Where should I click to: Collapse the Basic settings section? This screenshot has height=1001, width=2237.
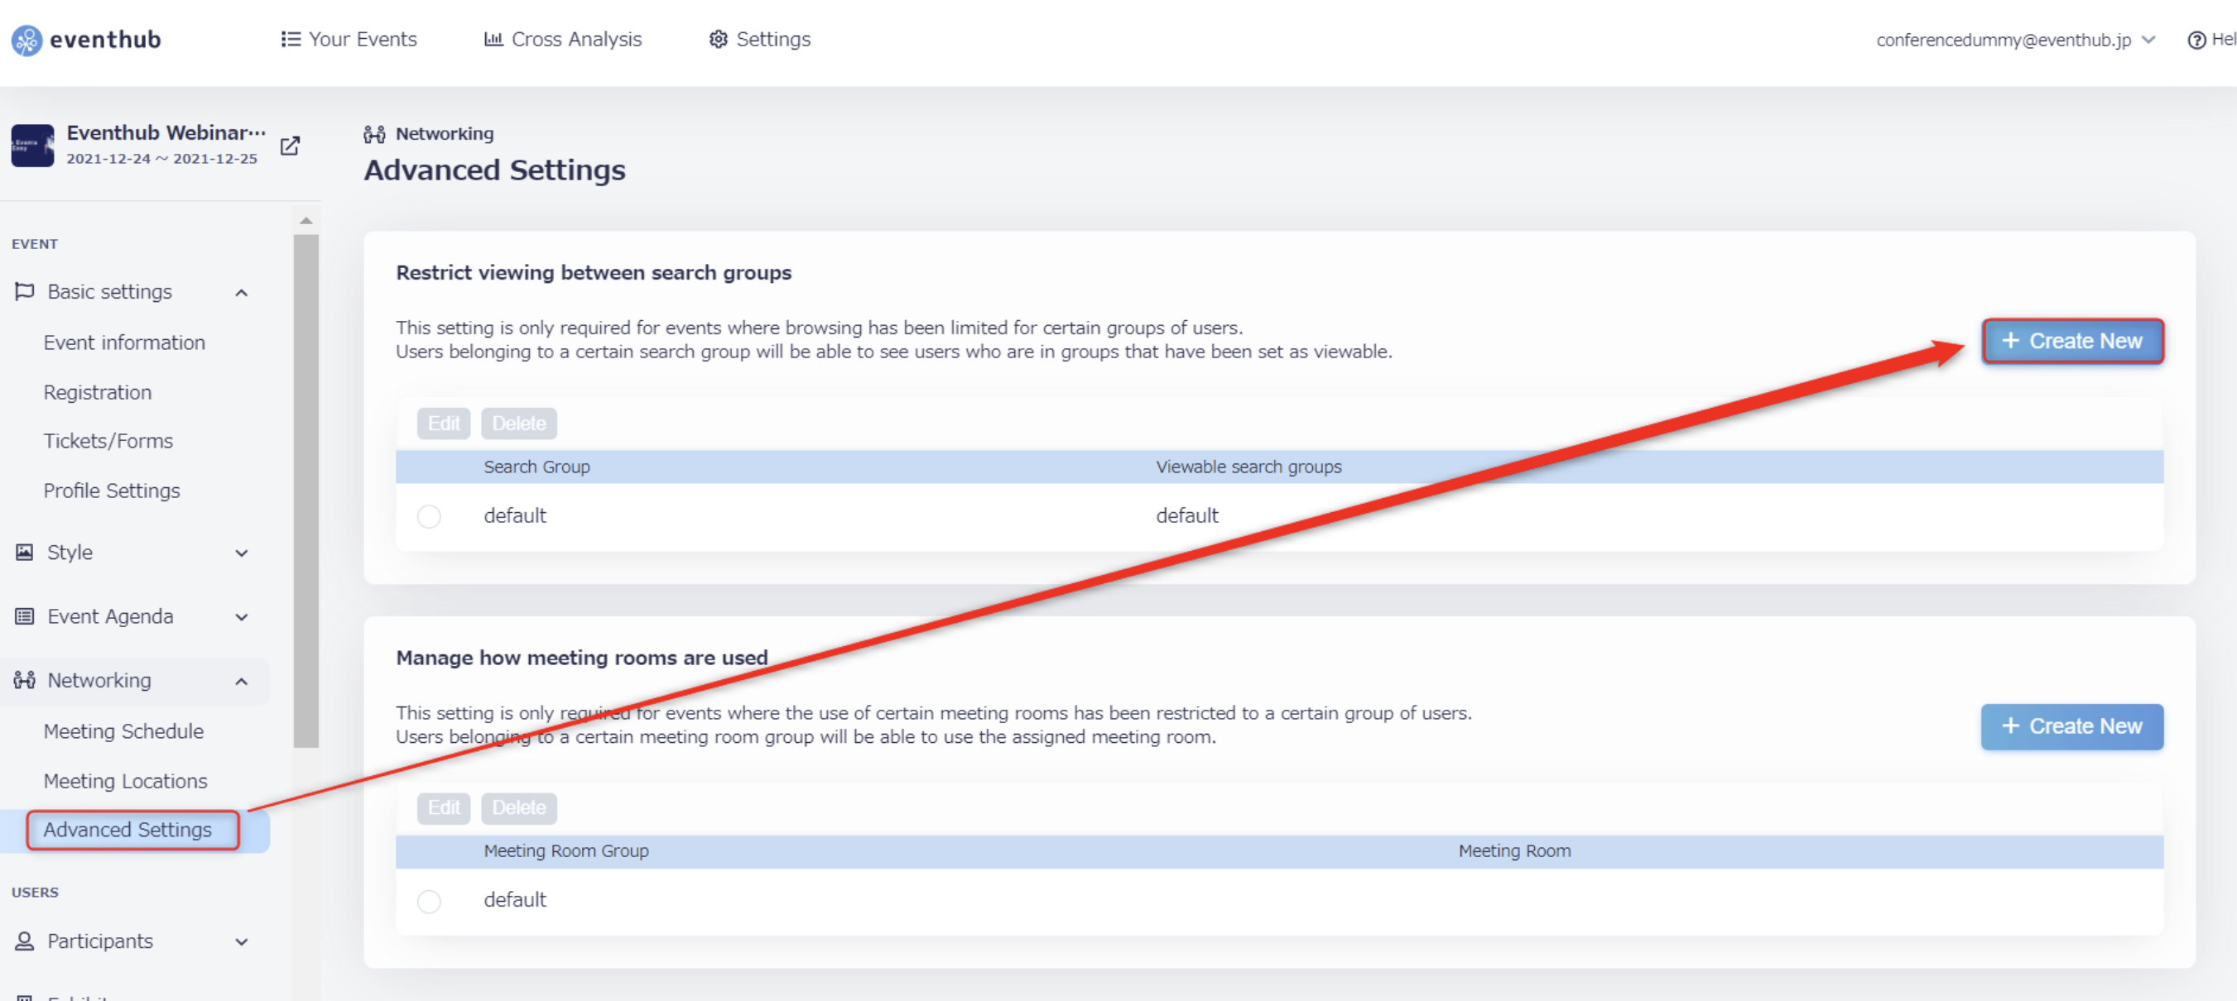tap(242, 292)
